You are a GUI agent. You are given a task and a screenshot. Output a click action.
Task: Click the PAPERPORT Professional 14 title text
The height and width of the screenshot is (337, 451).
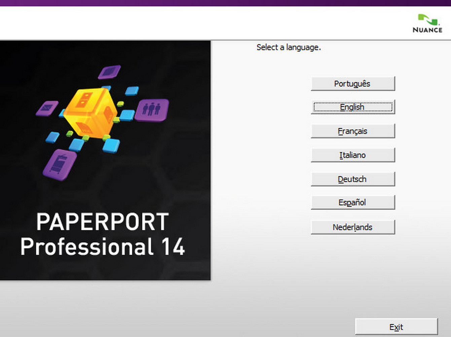(x=103, y=234)
